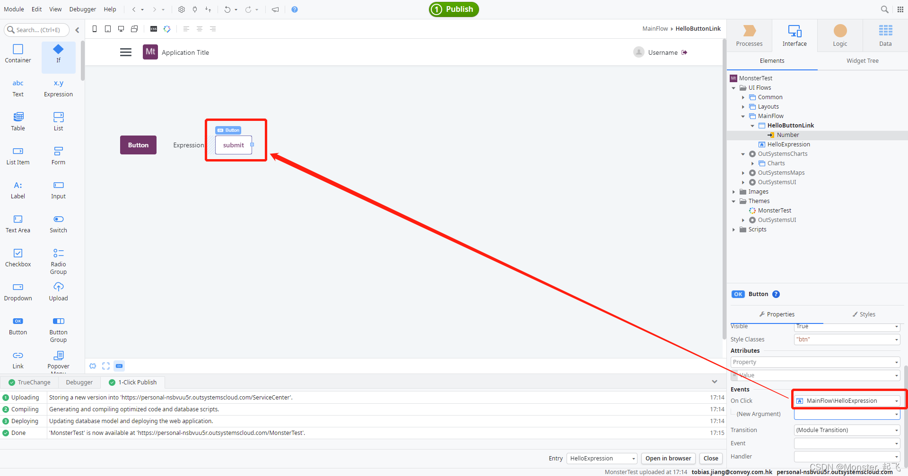Open the theme customization color wheel icon
The height and width of the screenshot is (476, 908).
(167, 29)
